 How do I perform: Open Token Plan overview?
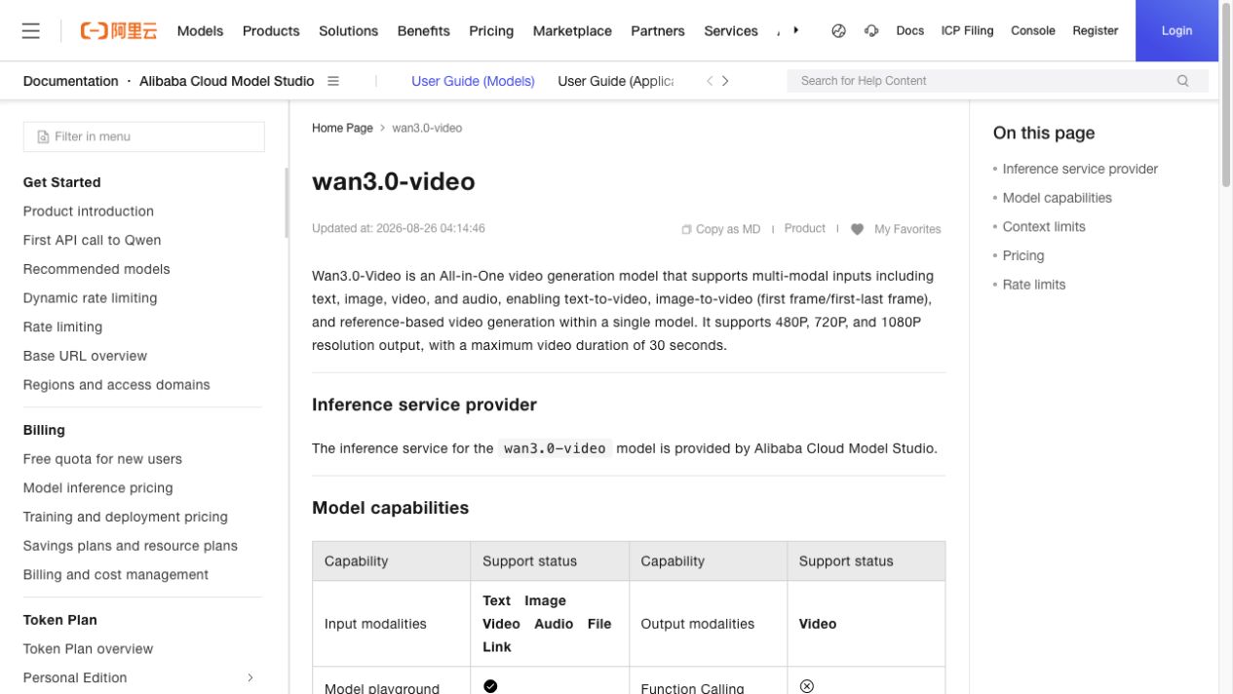[89, 649]
